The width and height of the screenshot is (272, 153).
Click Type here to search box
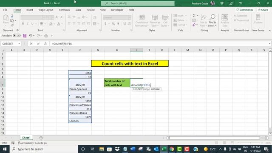click(x=44, y=149)
